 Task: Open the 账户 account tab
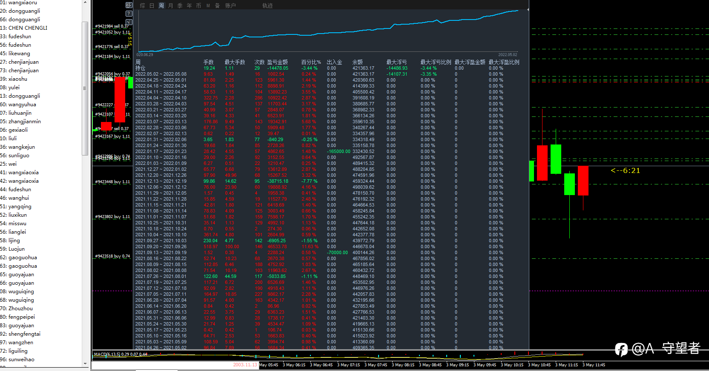pyautogui.click(x=230, y=6)
